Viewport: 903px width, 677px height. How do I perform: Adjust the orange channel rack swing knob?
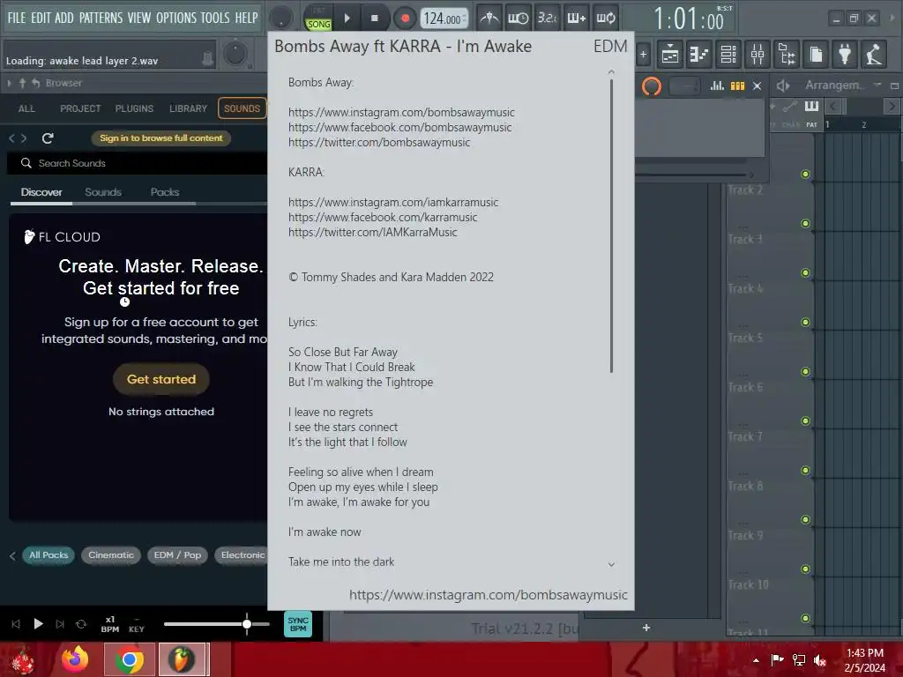[652, 86]
